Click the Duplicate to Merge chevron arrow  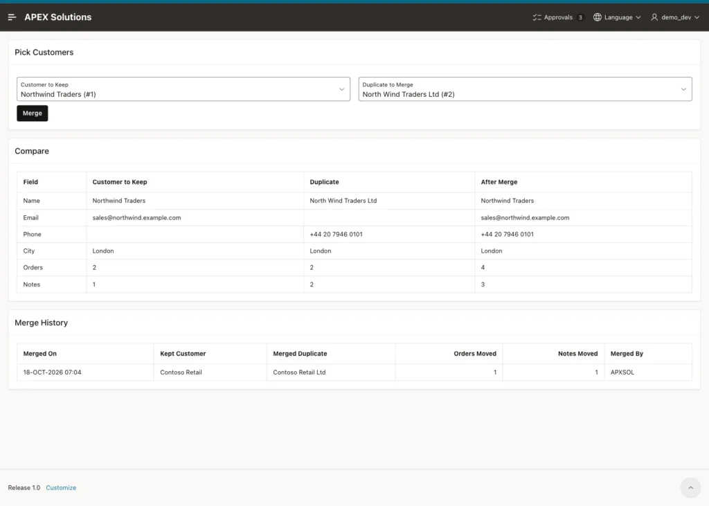(x=683, y=89)
